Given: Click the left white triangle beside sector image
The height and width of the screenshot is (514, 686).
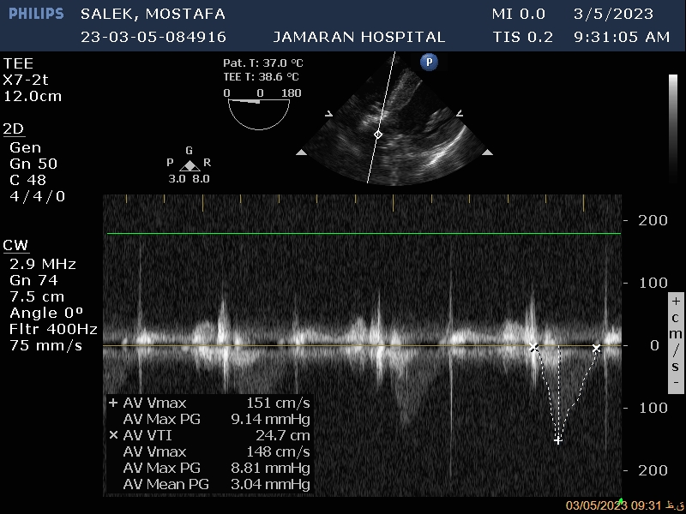Looking at the screenshot, I should 301,152.
